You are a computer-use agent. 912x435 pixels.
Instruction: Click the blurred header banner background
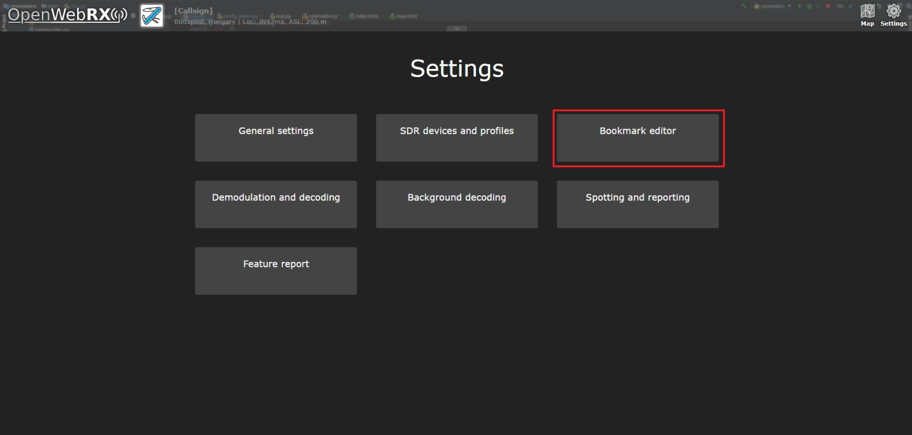tap(597, 15)
